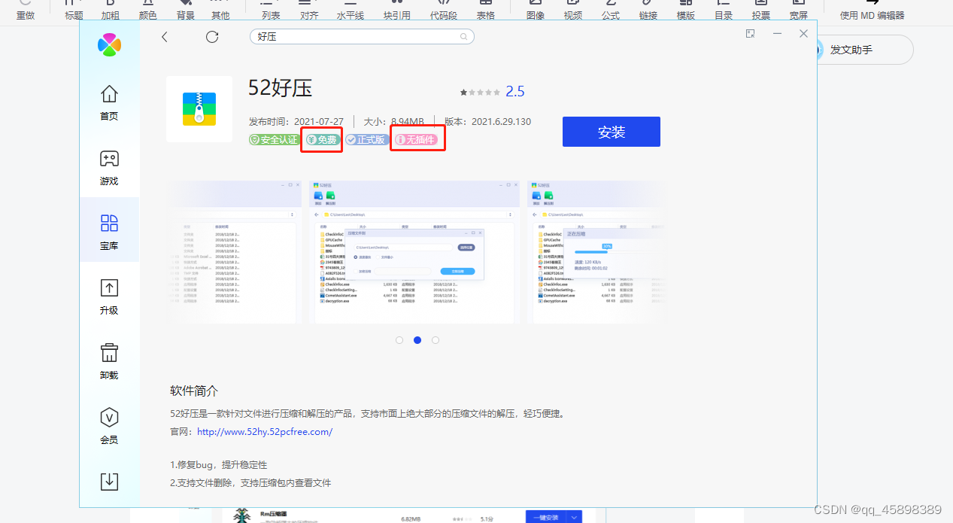This screenshot has width=953, height=523.
Task: Click the 52好压 app icon
Action: coord(199,109)
